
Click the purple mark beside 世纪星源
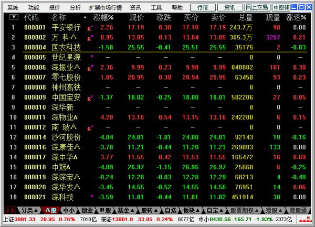pos(92,56)
